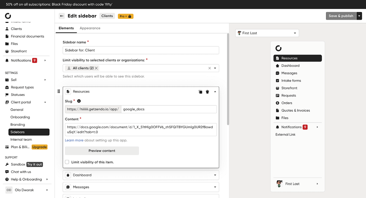Open Financial documents in left navigation
Viewport: 366px width, 198px height.
click(27, 36)
